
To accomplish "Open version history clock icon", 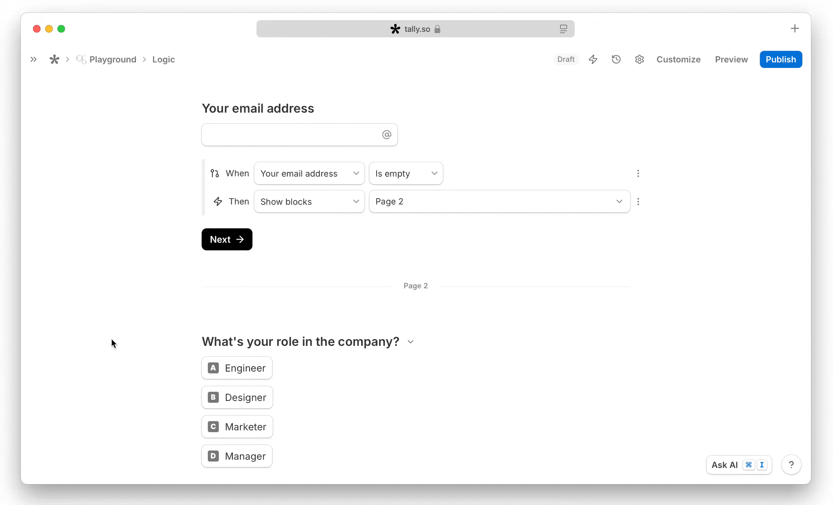I will click(616, 59).
